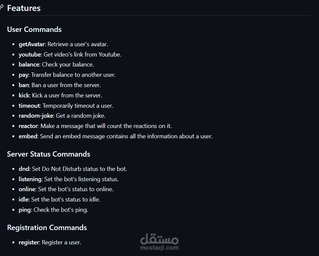Screen dimensions: 319x256
Task: Click the Features heading
Action: pyautogui.click(x=24, y=8)
